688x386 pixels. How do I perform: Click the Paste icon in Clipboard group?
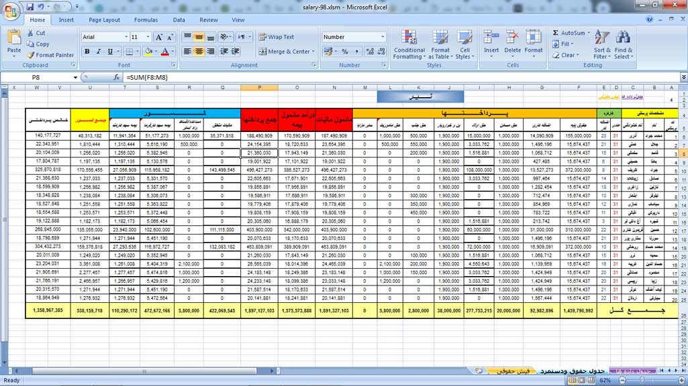[x=13, y=38]
